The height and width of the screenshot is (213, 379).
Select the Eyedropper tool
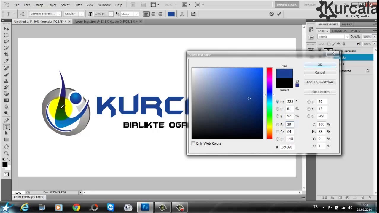(x=7, y=61)
